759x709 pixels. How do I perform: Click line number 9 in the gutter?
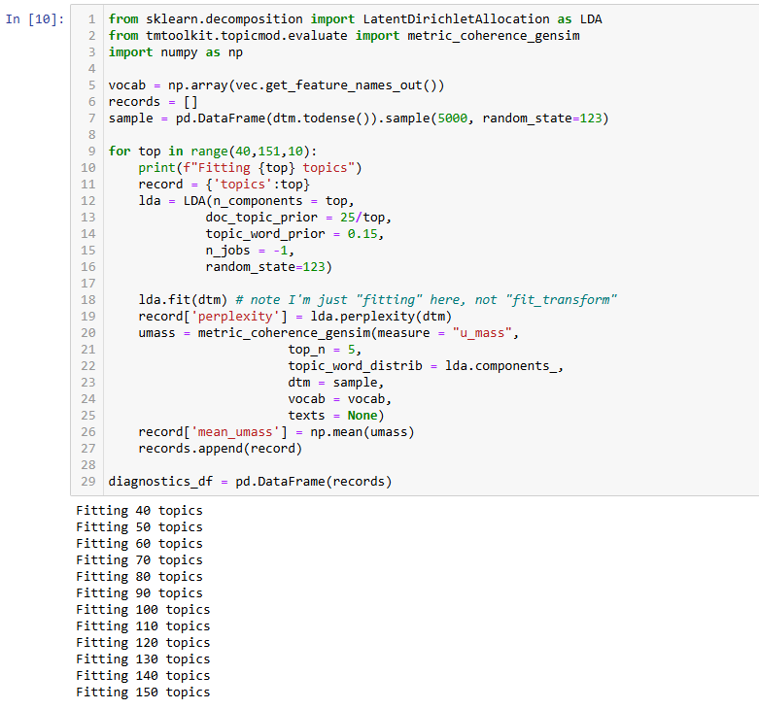(92, 152)
